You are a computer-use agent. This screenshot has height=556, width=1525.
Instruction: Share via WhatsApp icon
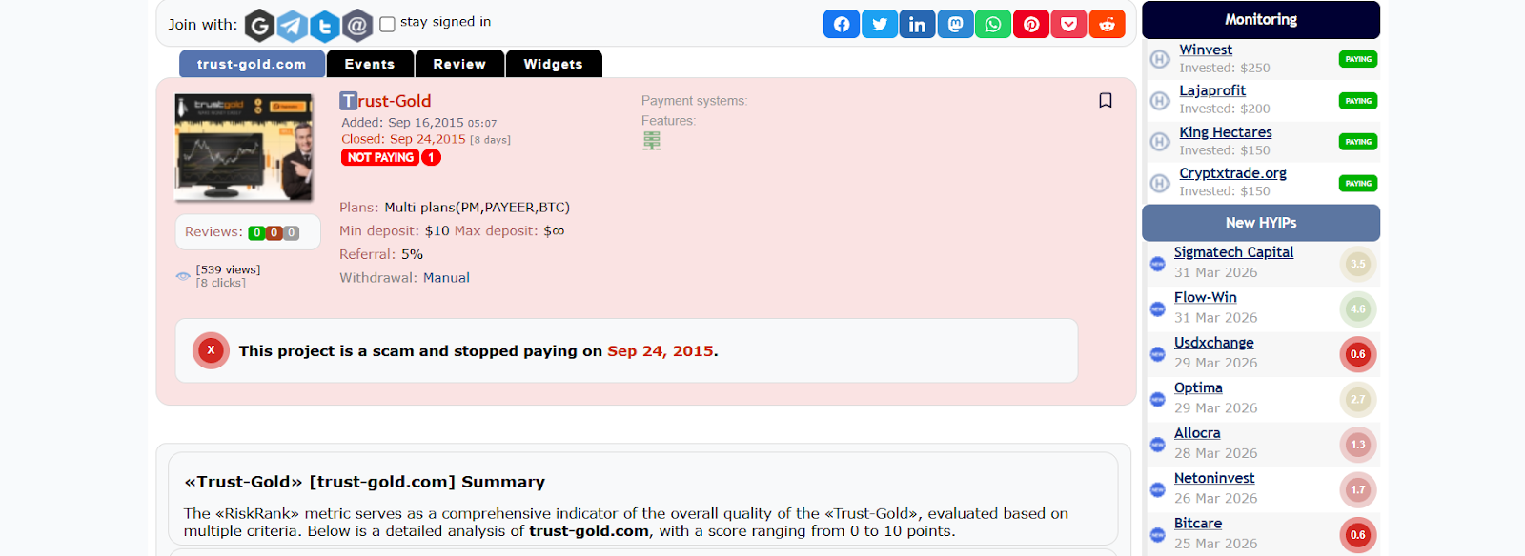click(x=993, y=24)
